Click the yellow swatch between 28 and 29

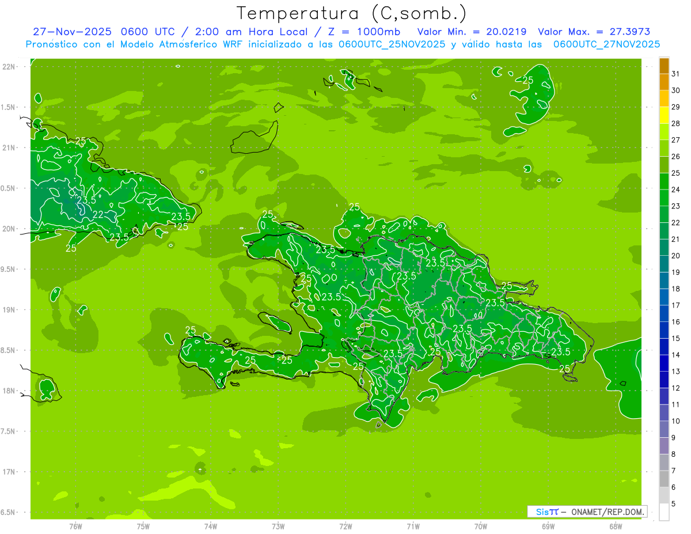click(664, 115)
